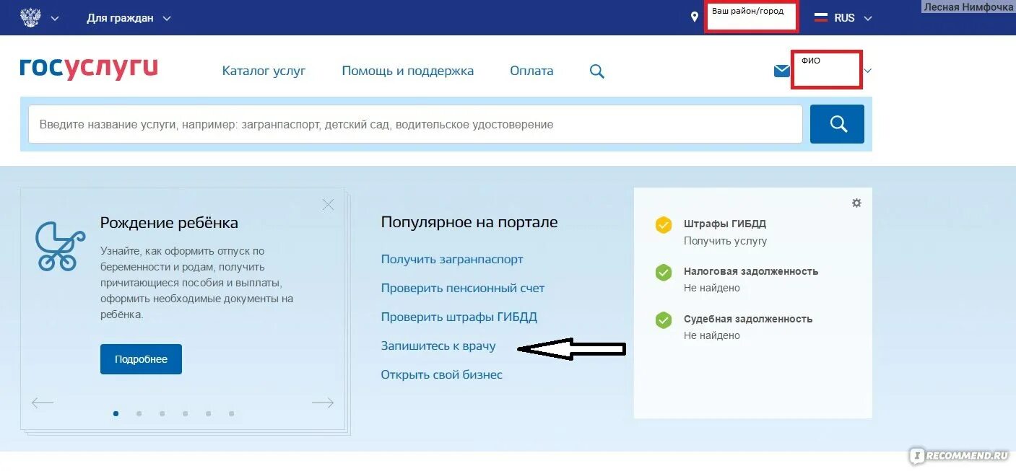Viewport: 1016px width, 471px height.
Task: Open 'Штрафы ГИБДД' widget entry
Action: coord(725,224)
